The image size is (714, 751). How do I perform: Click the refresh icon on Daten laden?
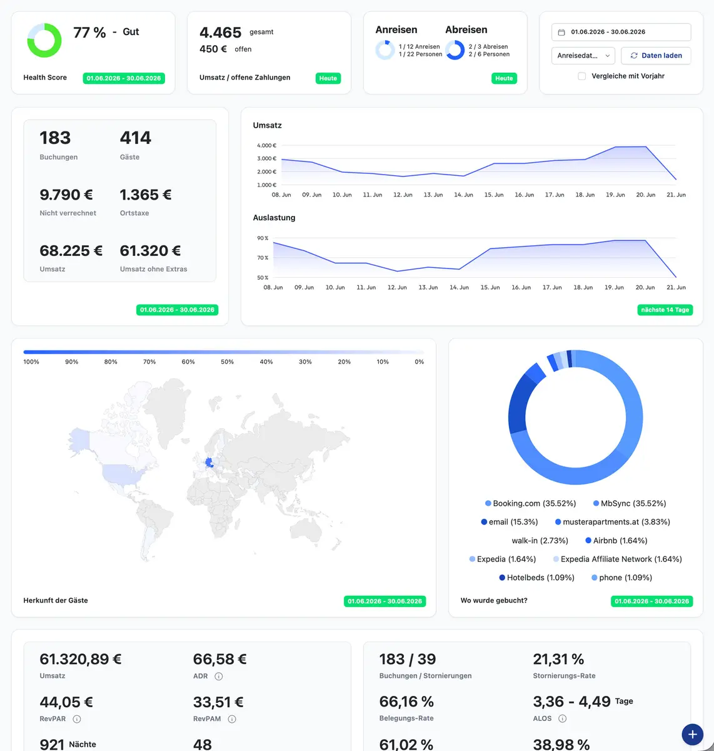coord(634,56)
